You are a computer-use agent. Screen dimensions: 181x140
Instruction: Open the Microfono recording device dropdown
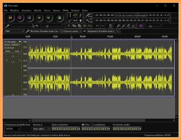[x=45, y=31]
